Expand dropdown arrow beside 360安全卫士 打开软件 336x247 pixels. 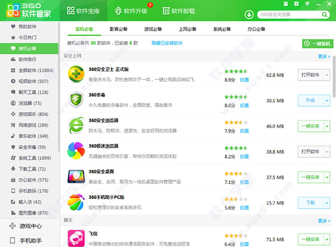(327, 75)
